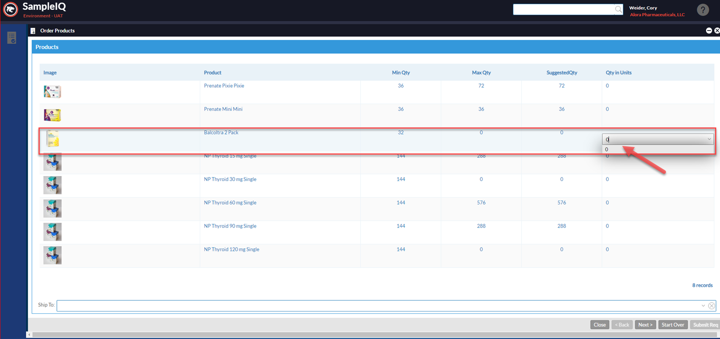The height and width of the screenshot is (339, 720).
Task: Click the Products panel header
Action: click(376, 47)
